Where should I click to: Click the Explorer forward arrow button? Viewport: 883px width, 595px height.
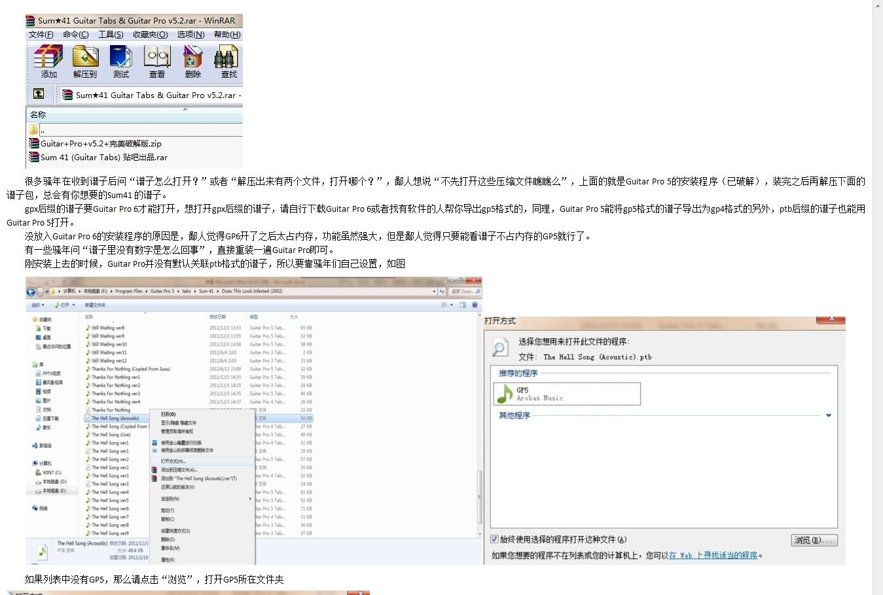[x=41, y=291]
